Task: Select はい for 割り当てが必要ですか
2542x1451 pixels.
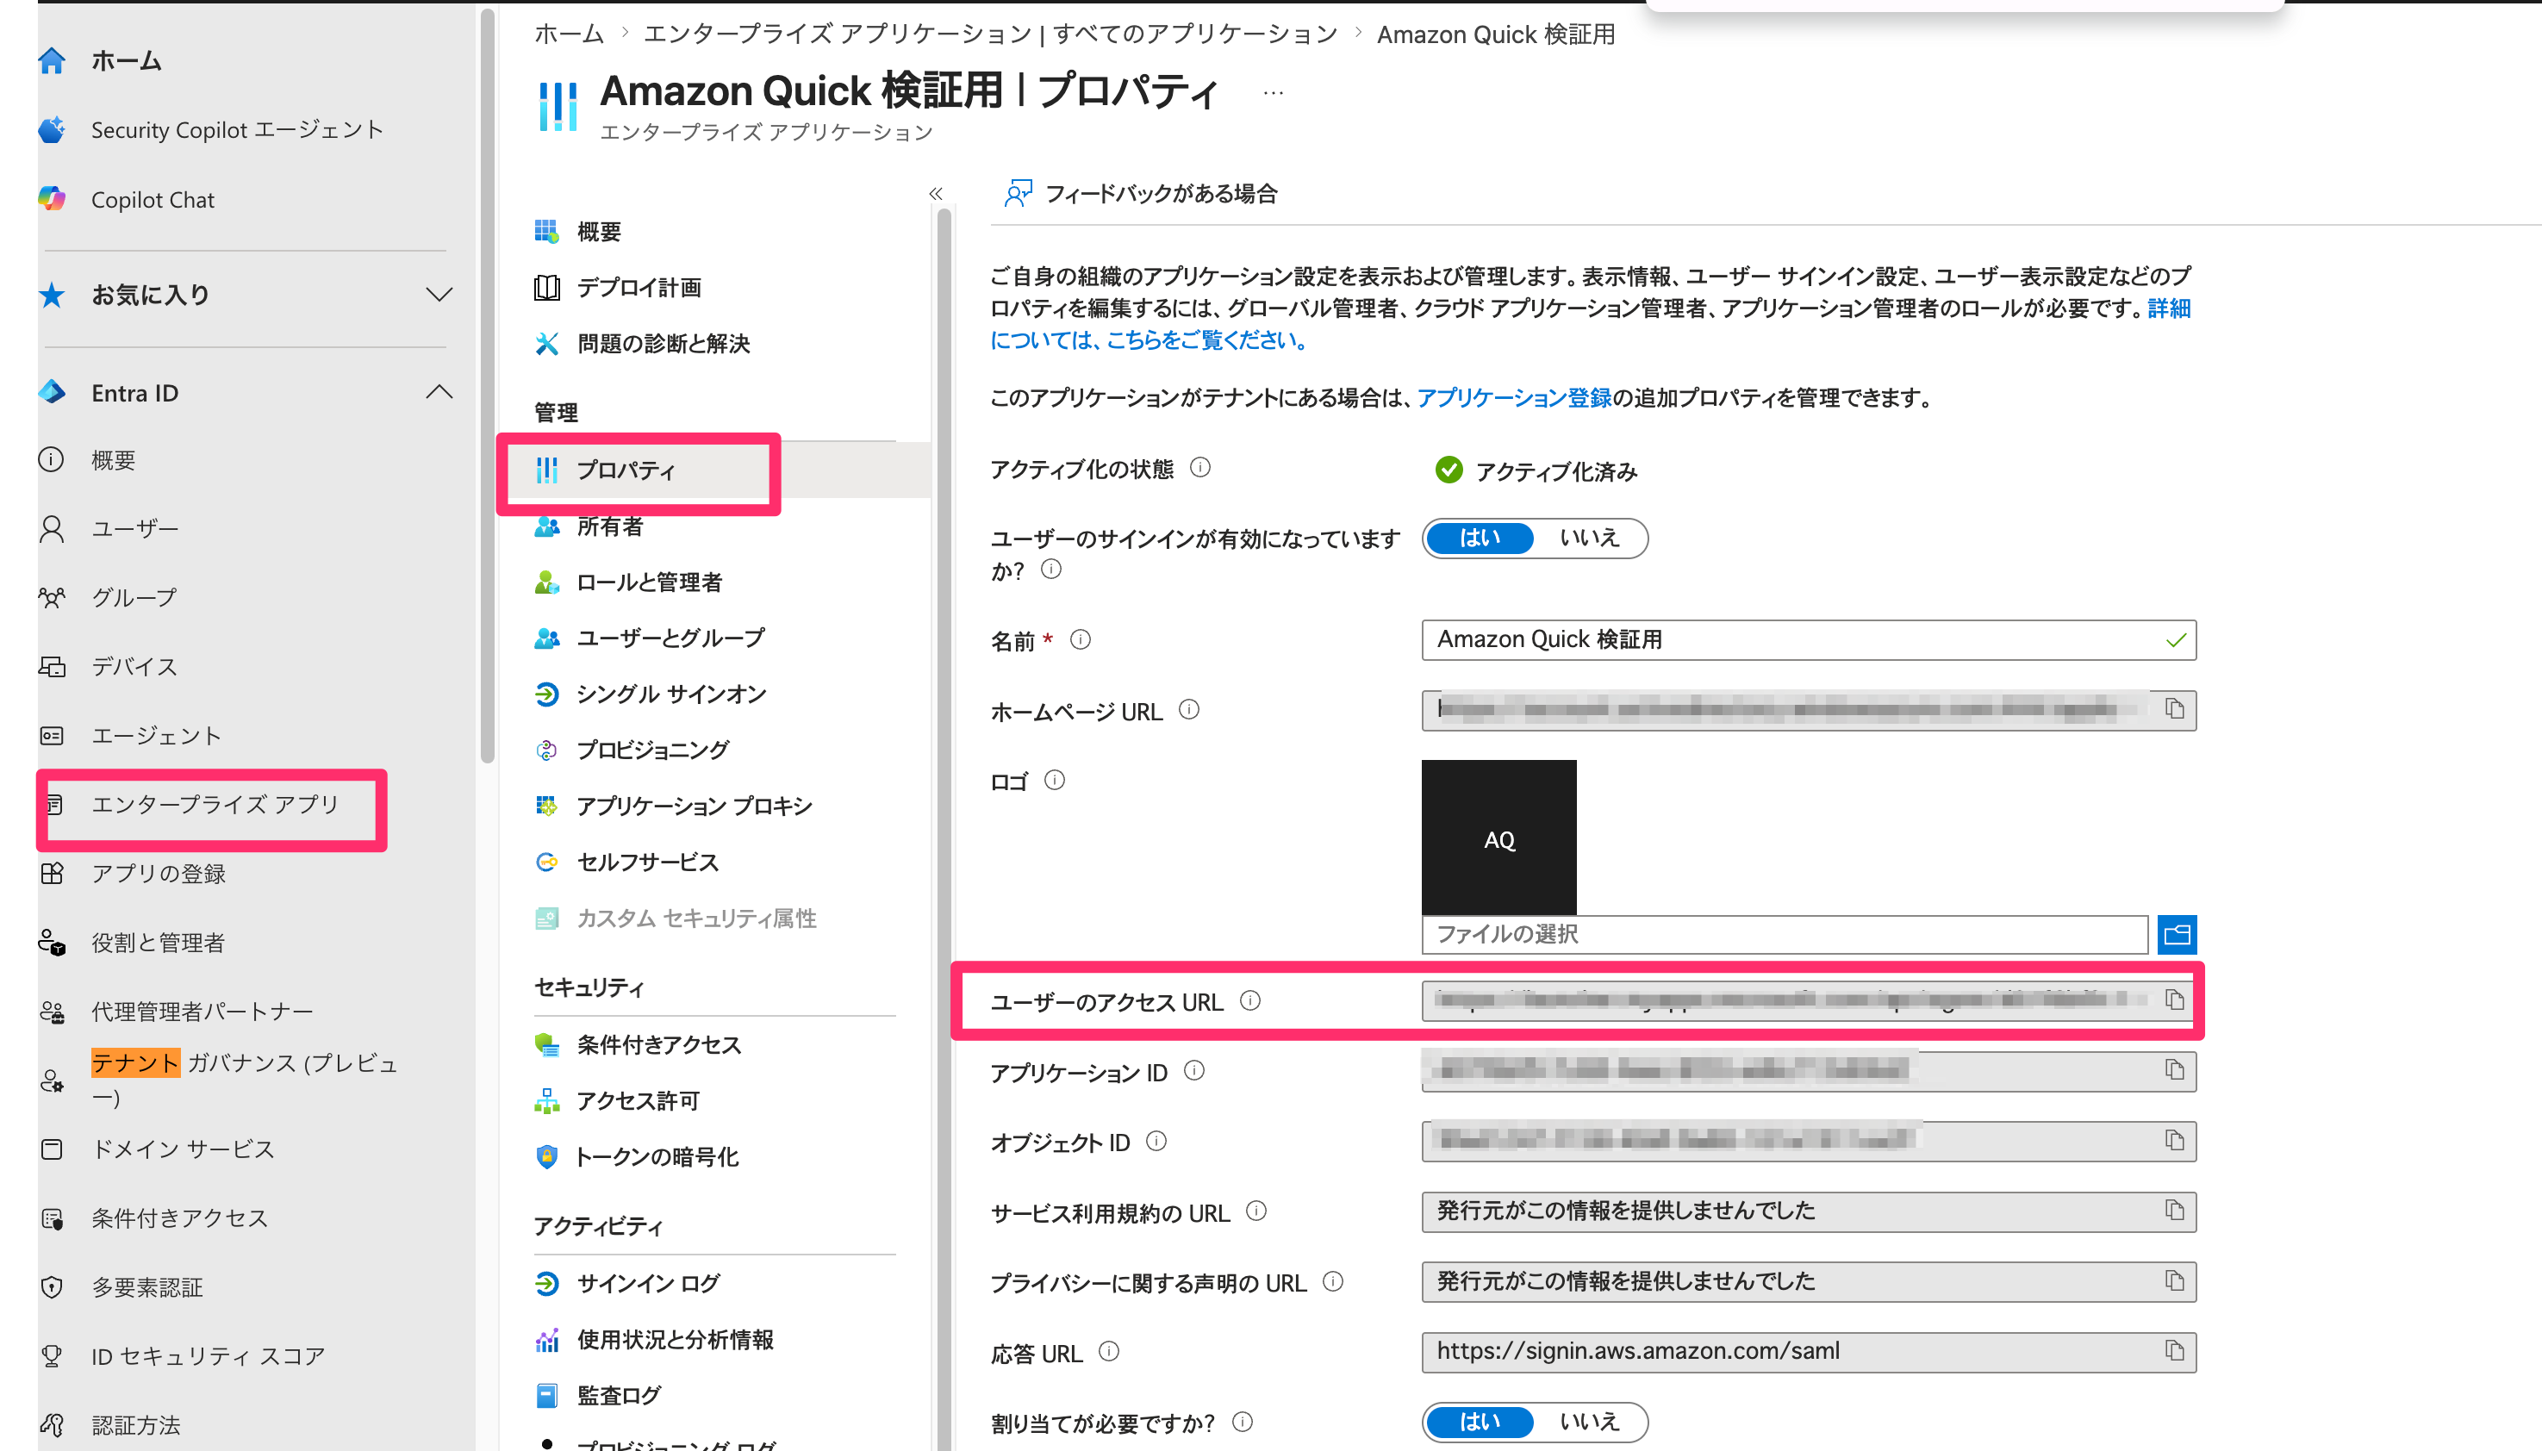Action: [x=1480, y=1422]
